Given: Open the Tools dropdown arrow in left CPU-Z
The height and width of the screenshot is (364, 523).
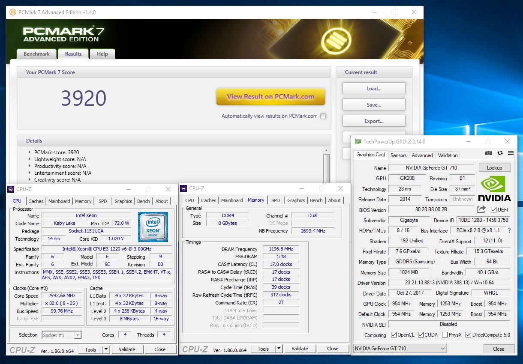Looking at the screenshot, I should 106,349.
